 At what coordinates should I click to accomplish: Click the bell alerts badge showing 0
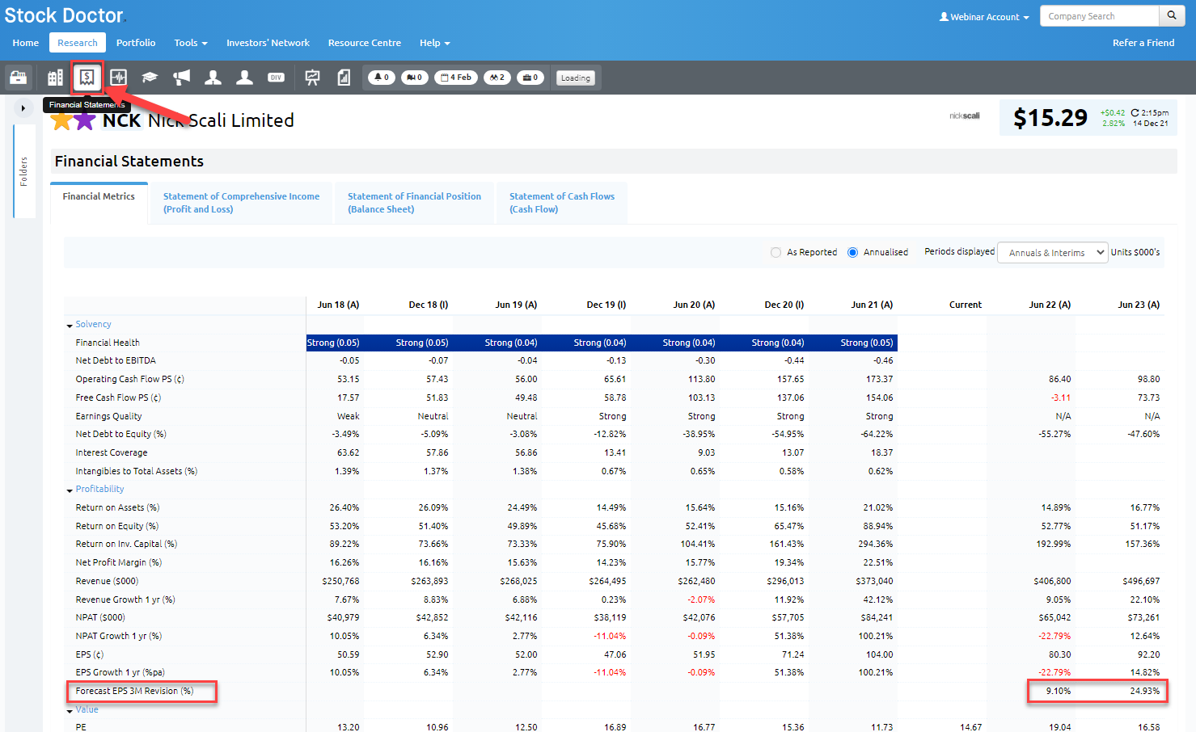[x=382, y=78]
